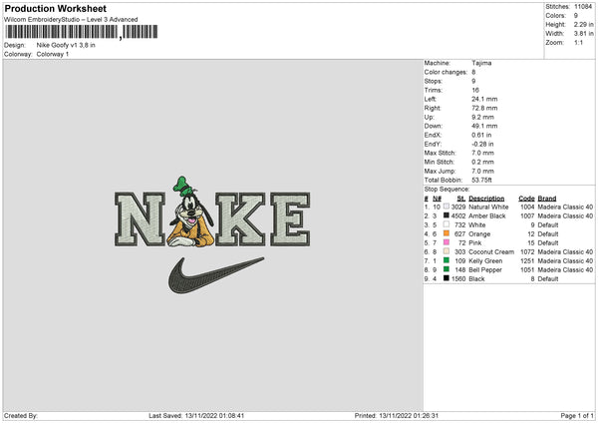This screenshot has width=598, height=423.
Task: Click the stitch count 4502
Action: click(458, 216)
